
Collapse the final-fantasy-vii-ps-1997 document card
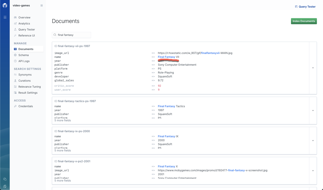313,68
